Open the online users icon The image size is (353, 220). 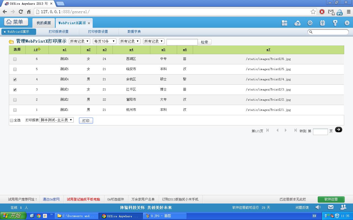[x=343, y=207]
